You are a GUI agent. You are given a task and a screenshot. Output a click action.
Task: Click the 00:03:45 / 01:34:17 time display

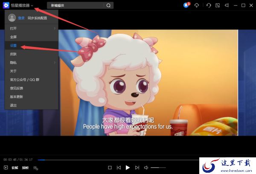tap(18, 159)
